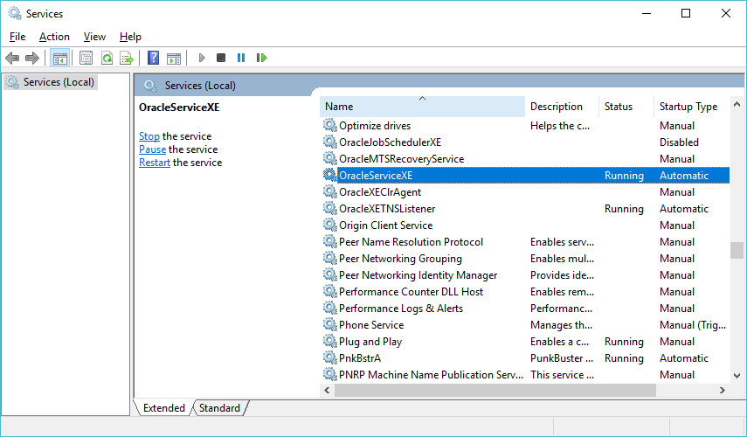Click the Pause Service toolbar icon
This screenshot has height=437, width=747.
pyautogui.click(x=241, y=59)
